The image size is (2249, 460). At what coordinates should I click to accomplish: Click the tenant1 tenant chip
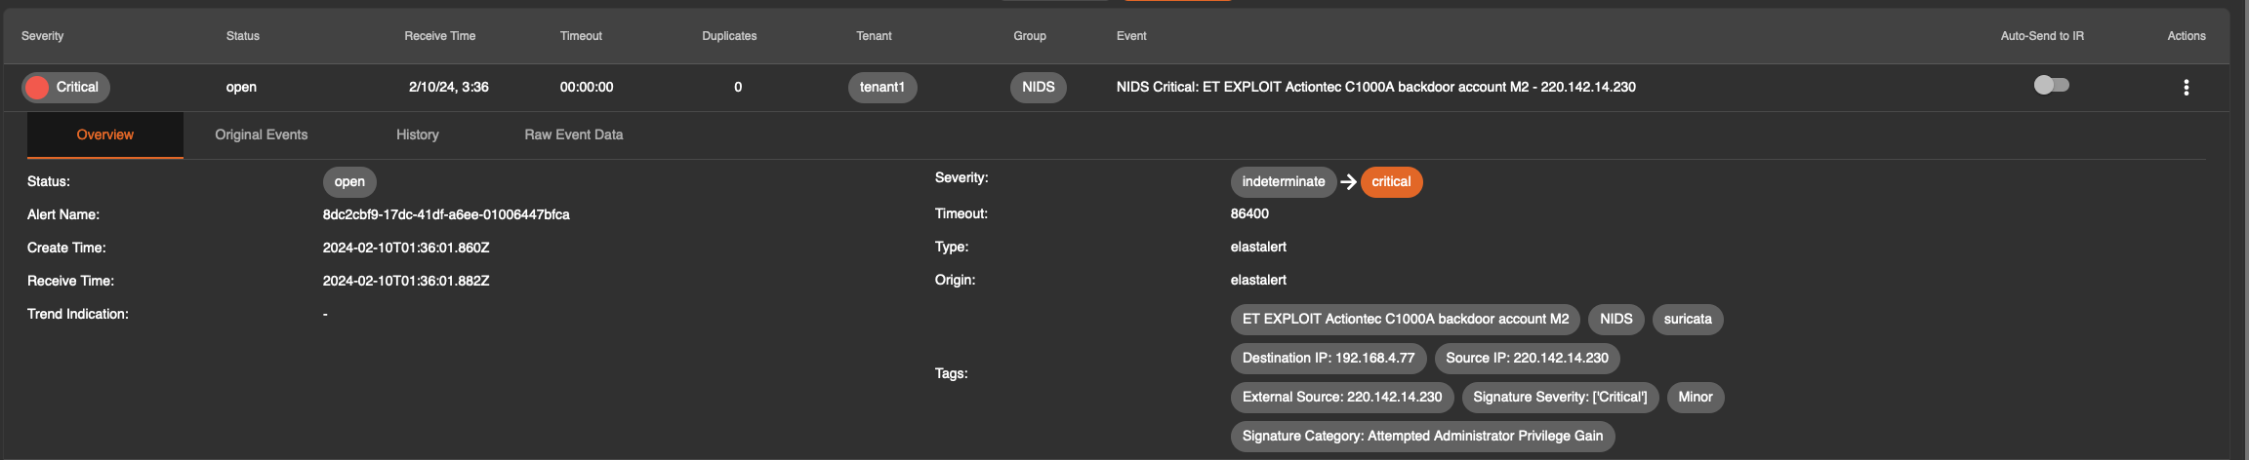[881, 88]
